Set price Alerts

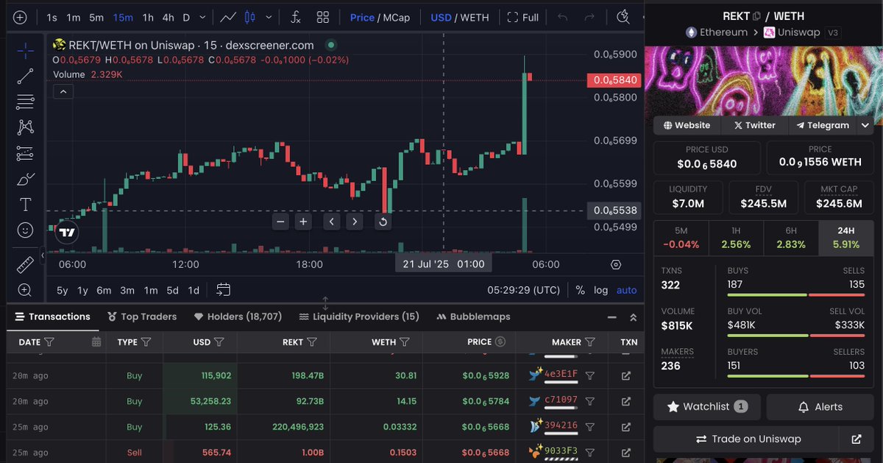pyautogui.click(x=820, y=406)
